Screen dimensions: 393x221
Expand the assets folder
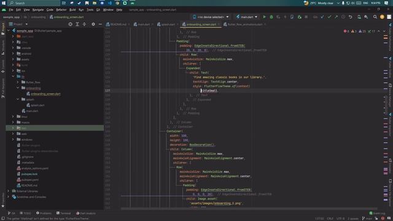(x=13, y=60)
